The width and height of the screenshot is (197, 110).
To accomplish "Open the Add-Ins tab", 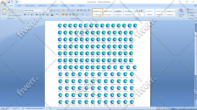I will (x=81, y=6).
